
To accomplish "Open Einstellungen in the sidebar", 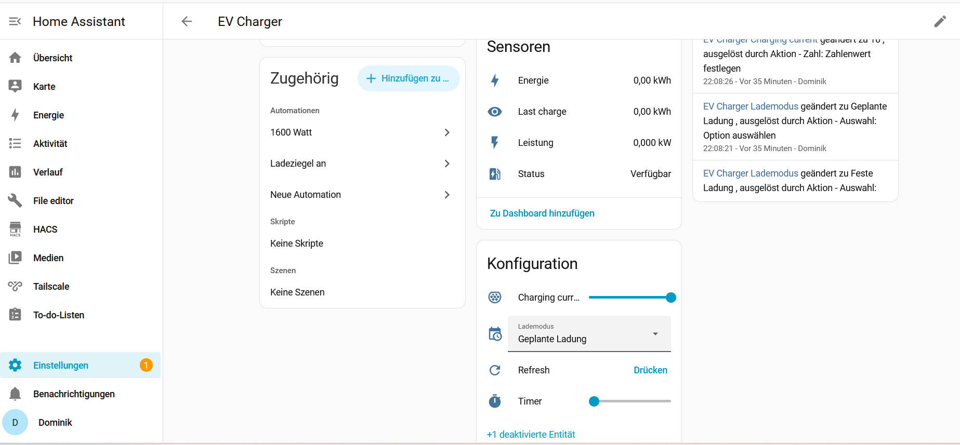I will pos(81,365).
